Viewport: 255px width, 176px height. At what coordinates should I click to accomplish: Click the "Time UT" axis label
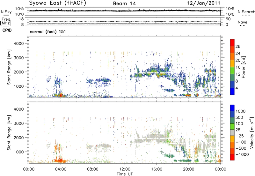click(x=125, y=174)
